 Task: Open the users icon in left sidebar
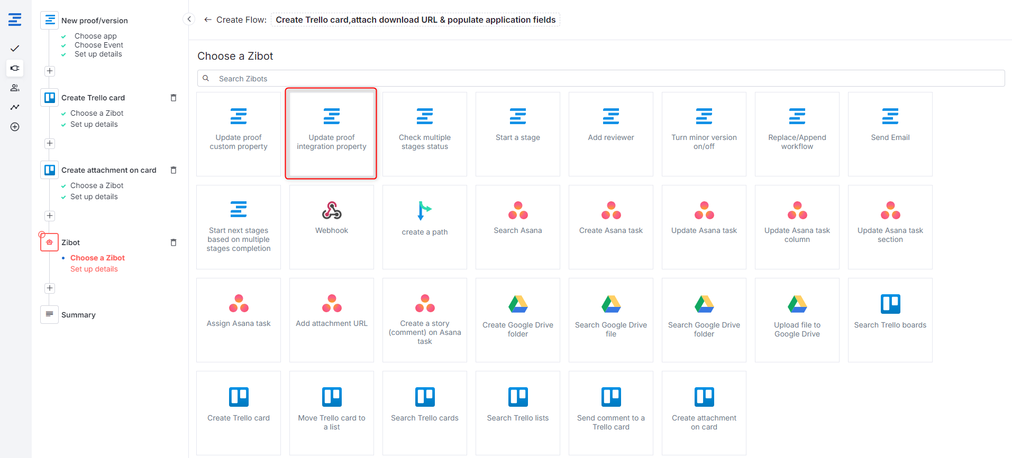click(15, 88)
